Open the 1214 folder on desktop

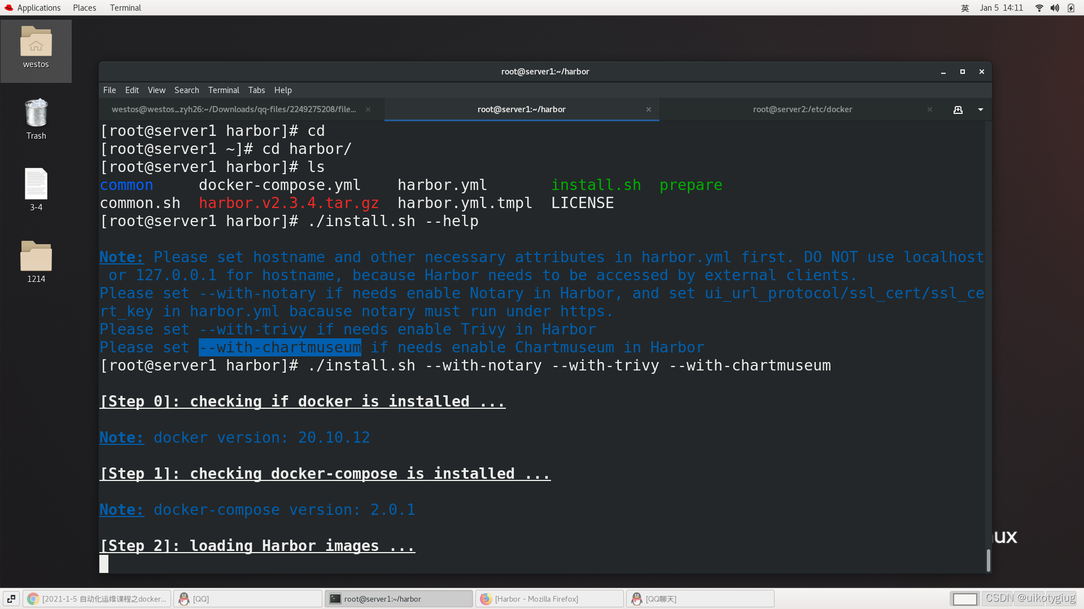[x=36, y=262]
